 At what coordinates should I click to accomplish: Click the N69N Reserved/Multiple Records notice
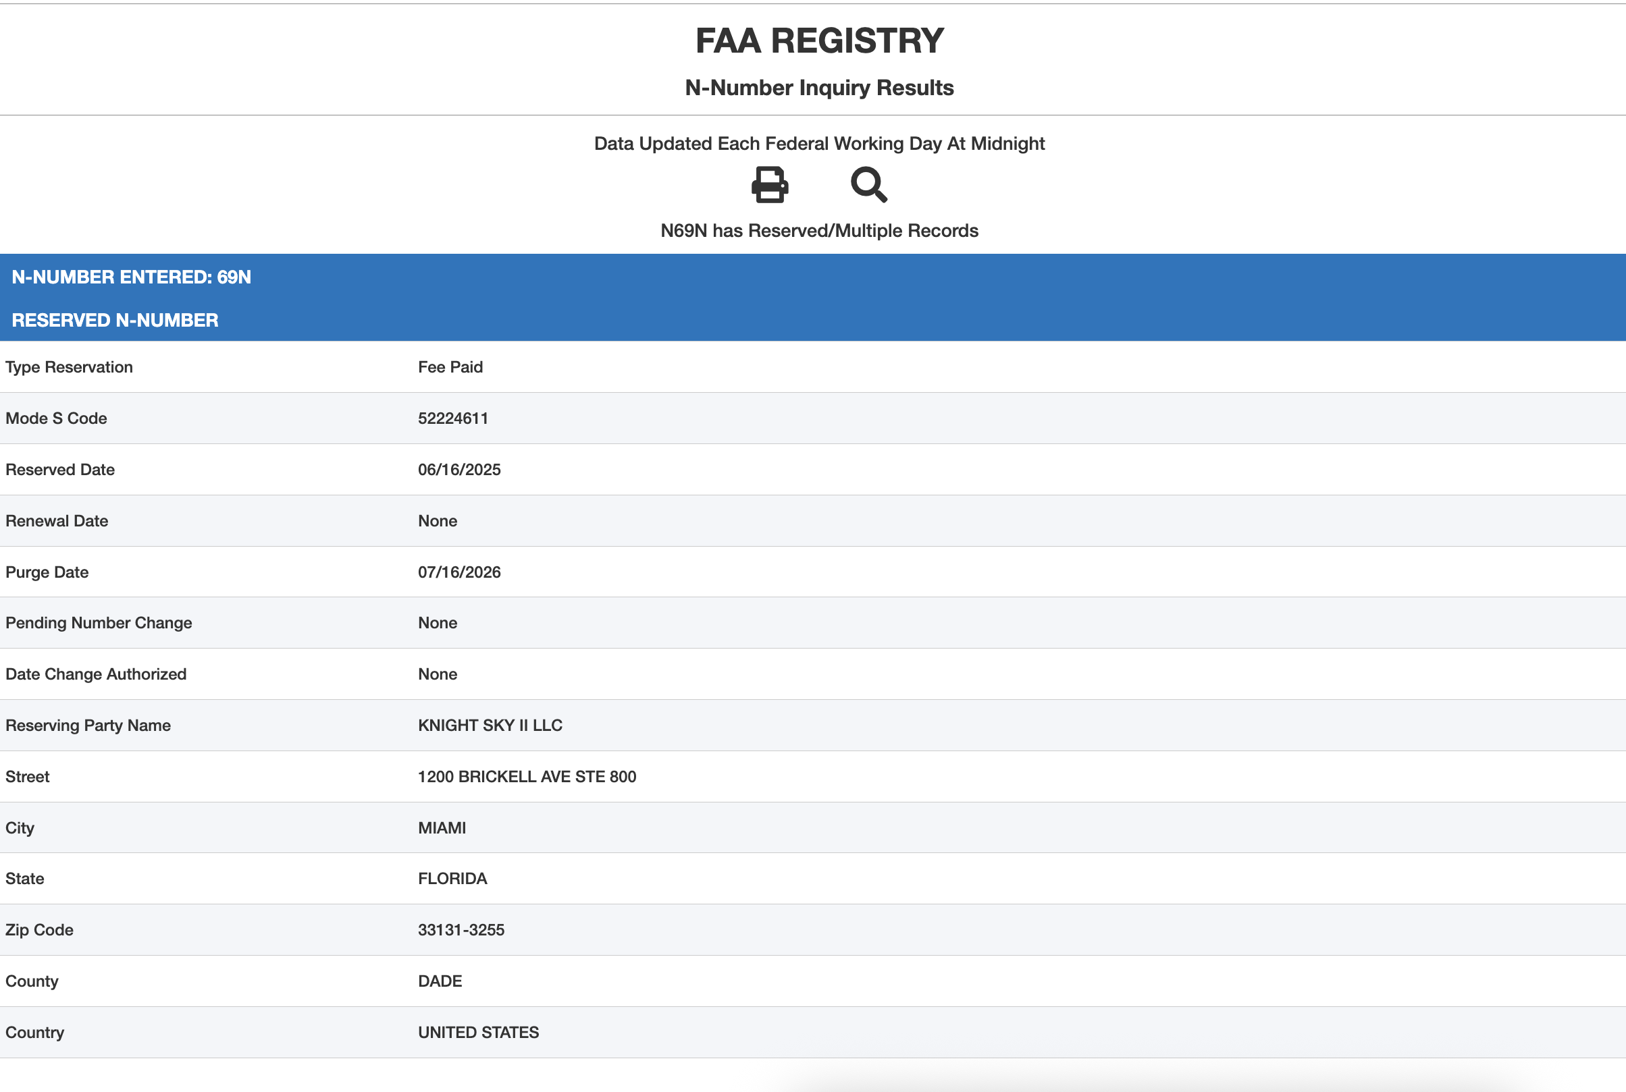point(819,231)
